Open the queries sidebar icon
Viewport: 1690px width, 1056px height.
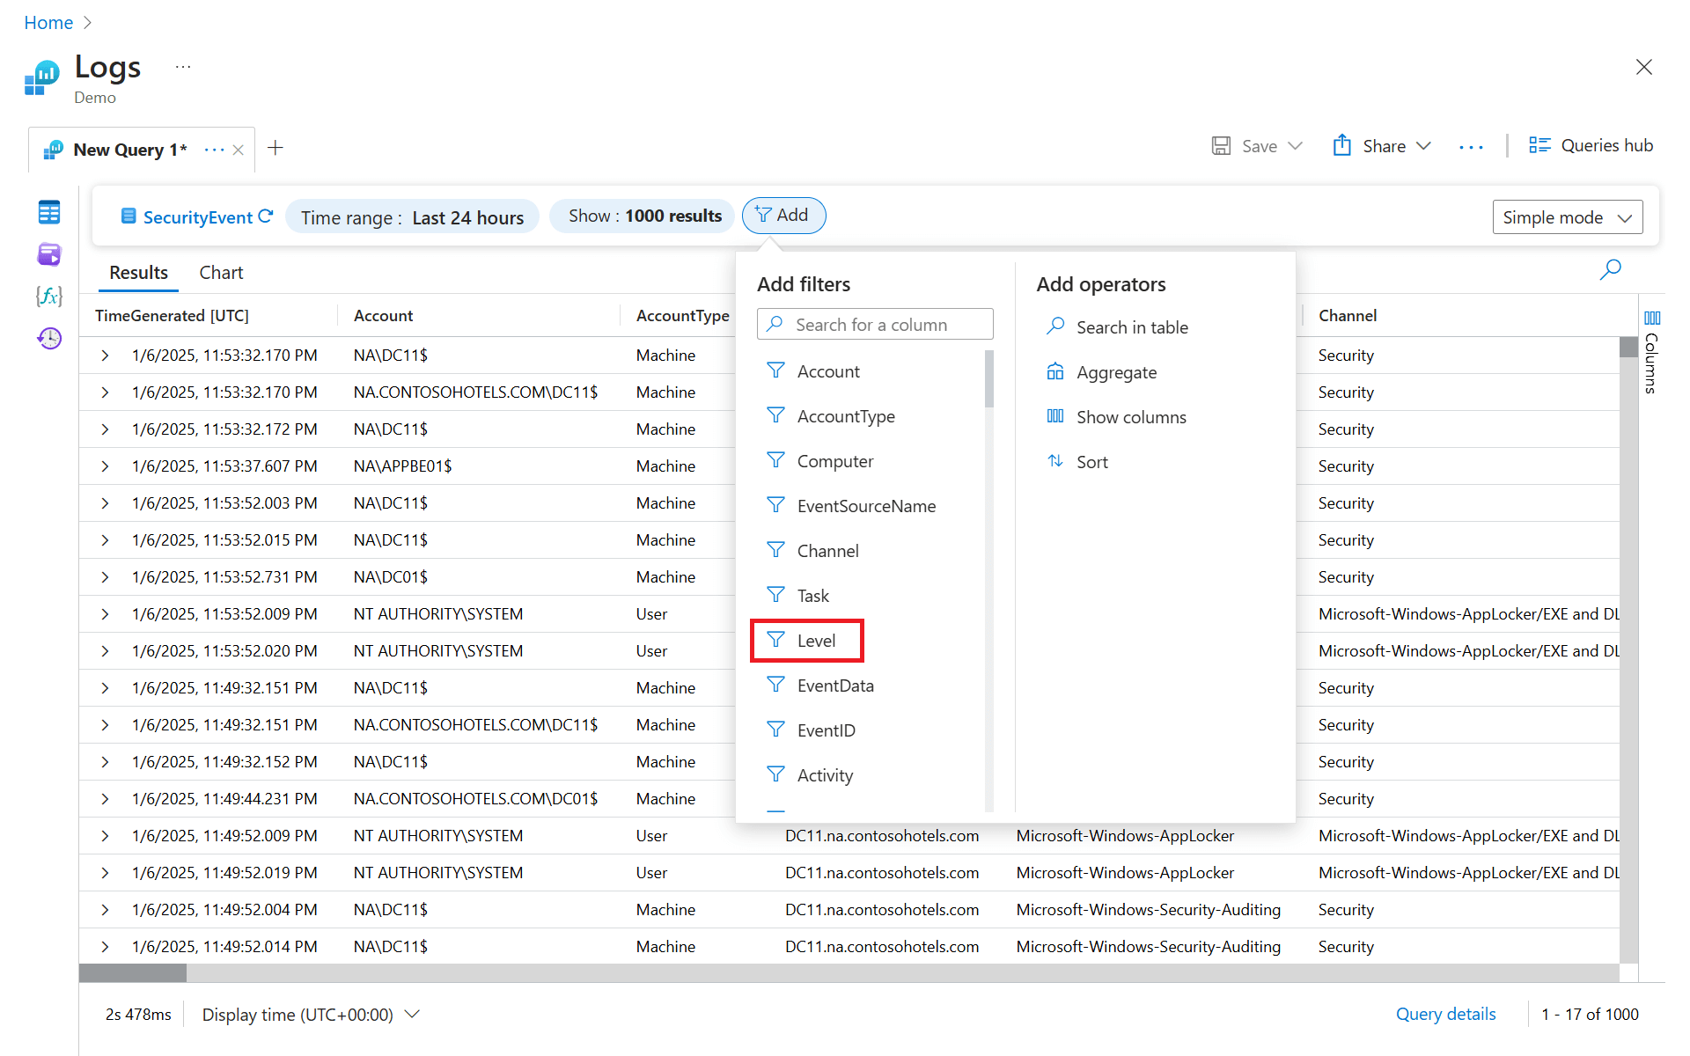point(49,254)
